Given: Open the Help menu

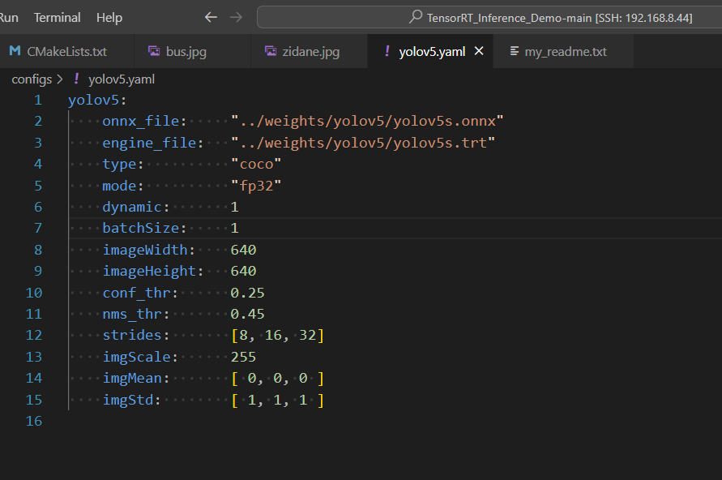Looking at the screenshot, I should point(109,17).
